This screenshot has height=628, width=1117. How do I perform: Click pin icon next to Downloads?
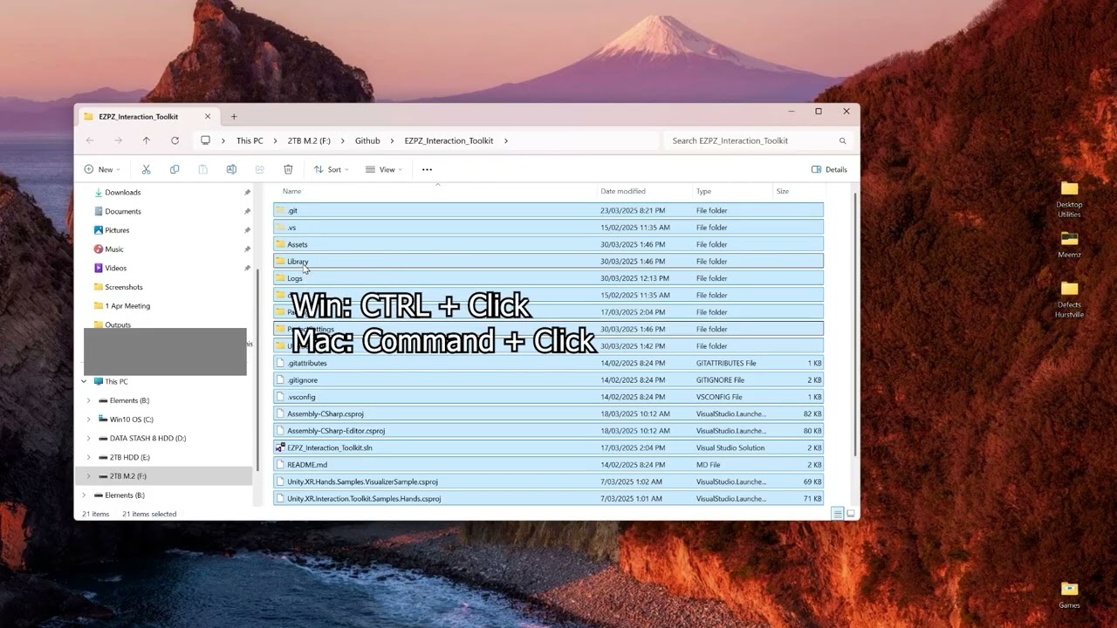[247, 192]
